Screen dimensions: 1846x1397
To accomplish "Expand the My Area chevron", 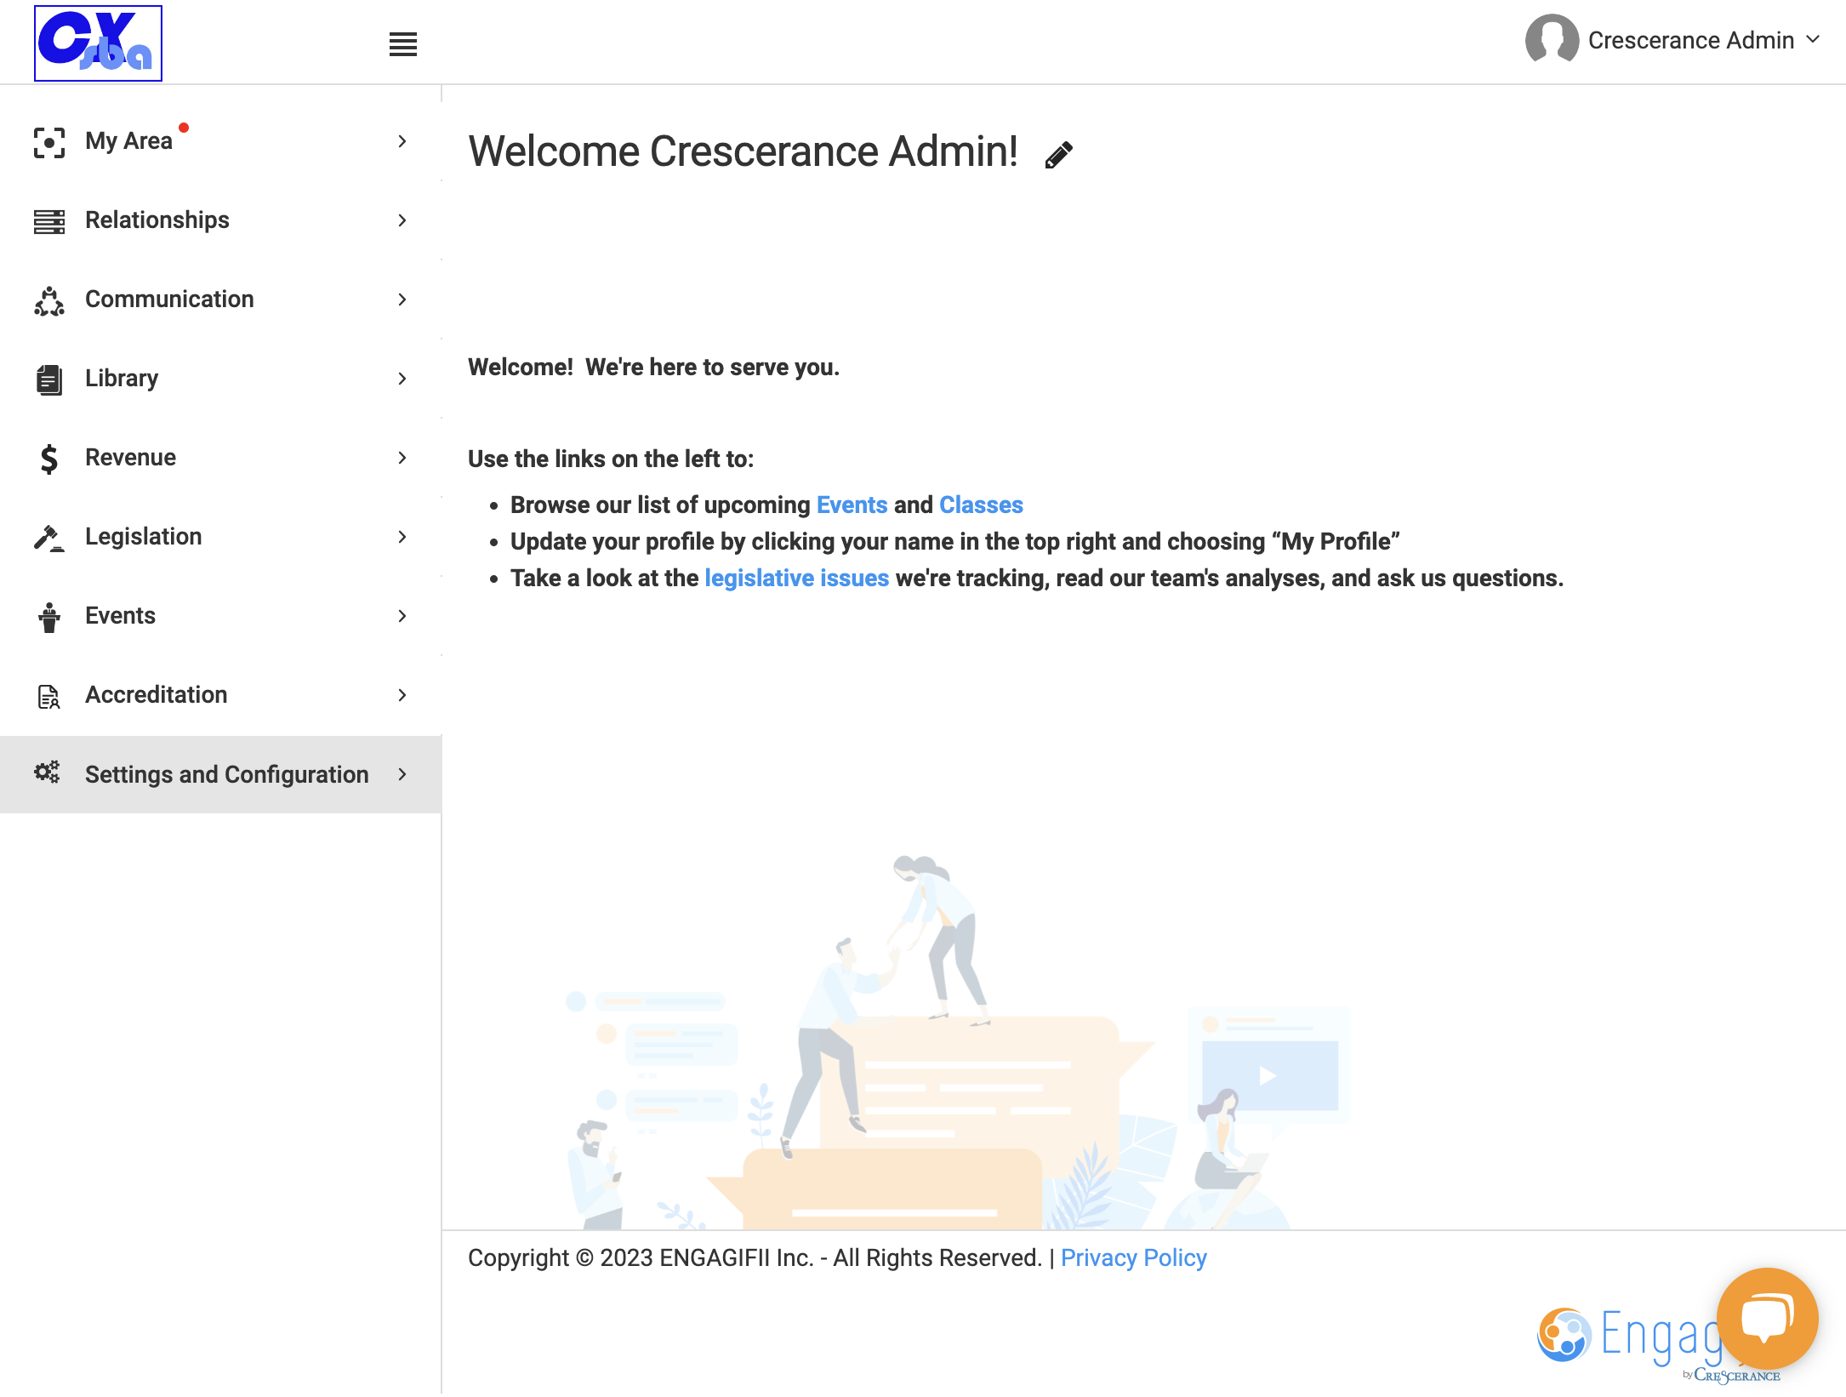I will coord(402,141).
